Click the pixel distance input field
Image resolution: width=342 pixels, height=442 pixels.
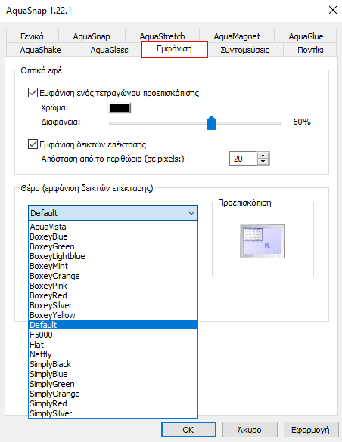click(243, 159)
